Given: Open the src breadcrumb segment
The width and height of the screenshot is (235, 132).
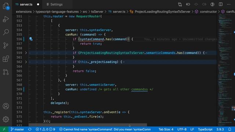Looking at the screenshot, I should [x=85, y=12].
